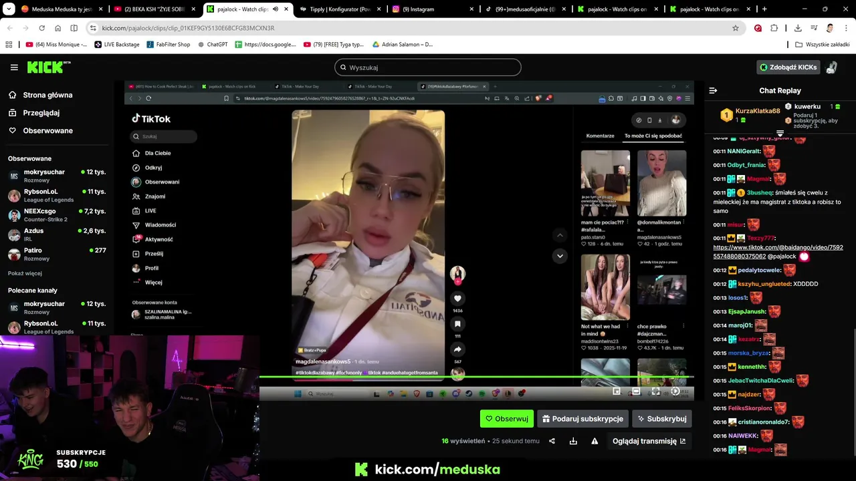Open the Kick hamburger menu
The image size is (856, 481).
click(14, 67)
